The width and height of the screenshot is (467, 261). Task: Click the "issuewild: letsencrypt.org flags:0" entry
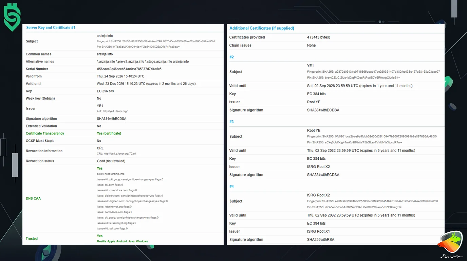pyautogui.click(x=117, y=223)
